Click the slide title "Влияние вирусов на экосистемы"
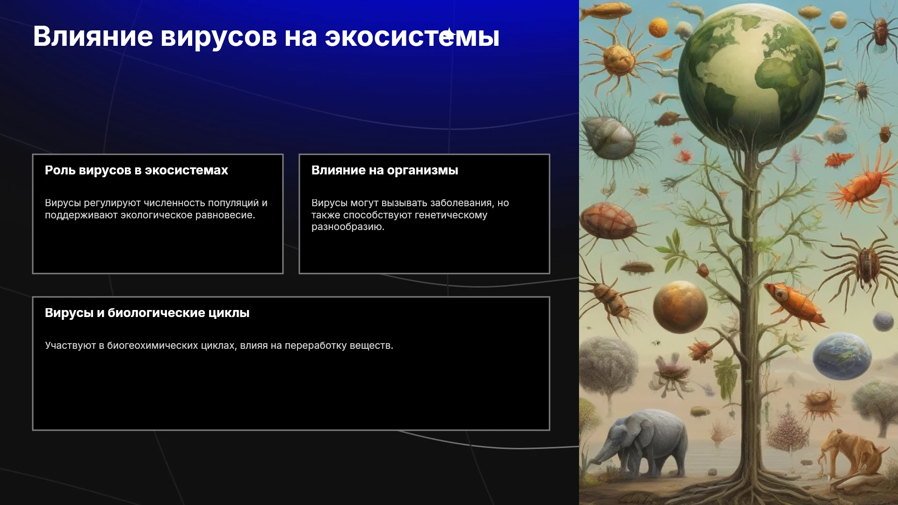898x505 pixels. [266, 36]
